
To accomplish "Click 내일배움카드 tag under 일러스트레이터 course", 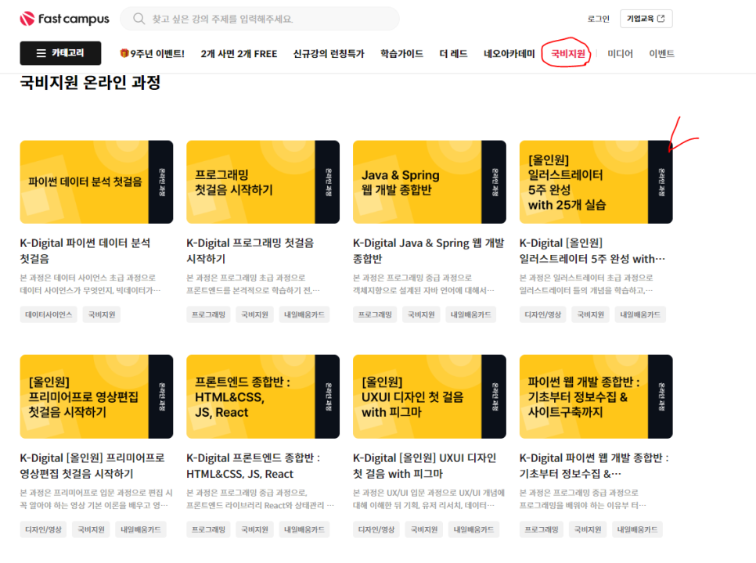I will coord(640,314).
